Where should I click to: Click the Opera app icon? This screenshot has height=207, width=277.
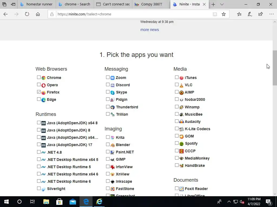point(44,85)
